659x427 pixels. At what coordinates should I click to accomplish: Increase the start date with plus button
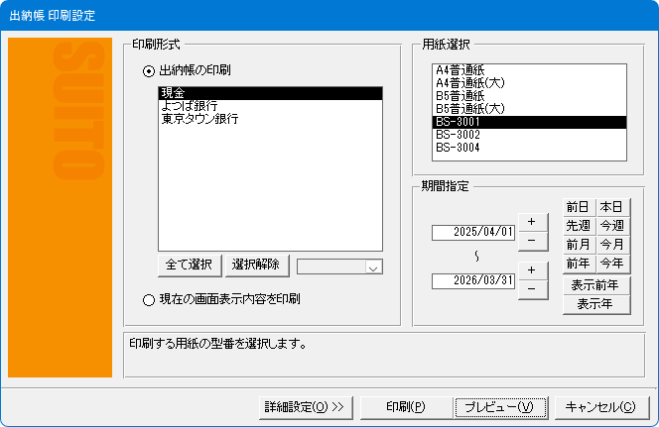pyautogui.click(x=532, y=221)
